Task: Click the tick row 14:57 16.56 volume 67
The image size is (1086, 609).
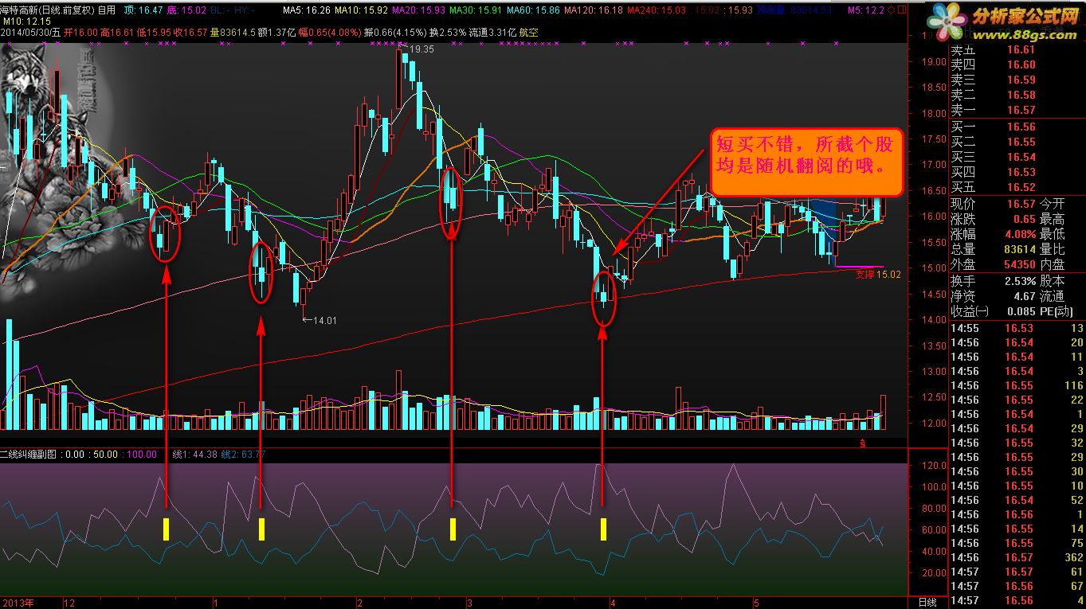Action: coord(1017,586)
